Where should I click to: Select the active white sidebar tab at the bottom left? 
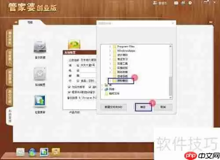10,116
